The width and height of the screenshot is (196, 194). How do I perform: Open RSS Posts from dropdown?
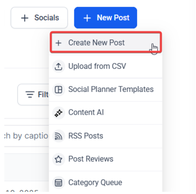[86, 136]
